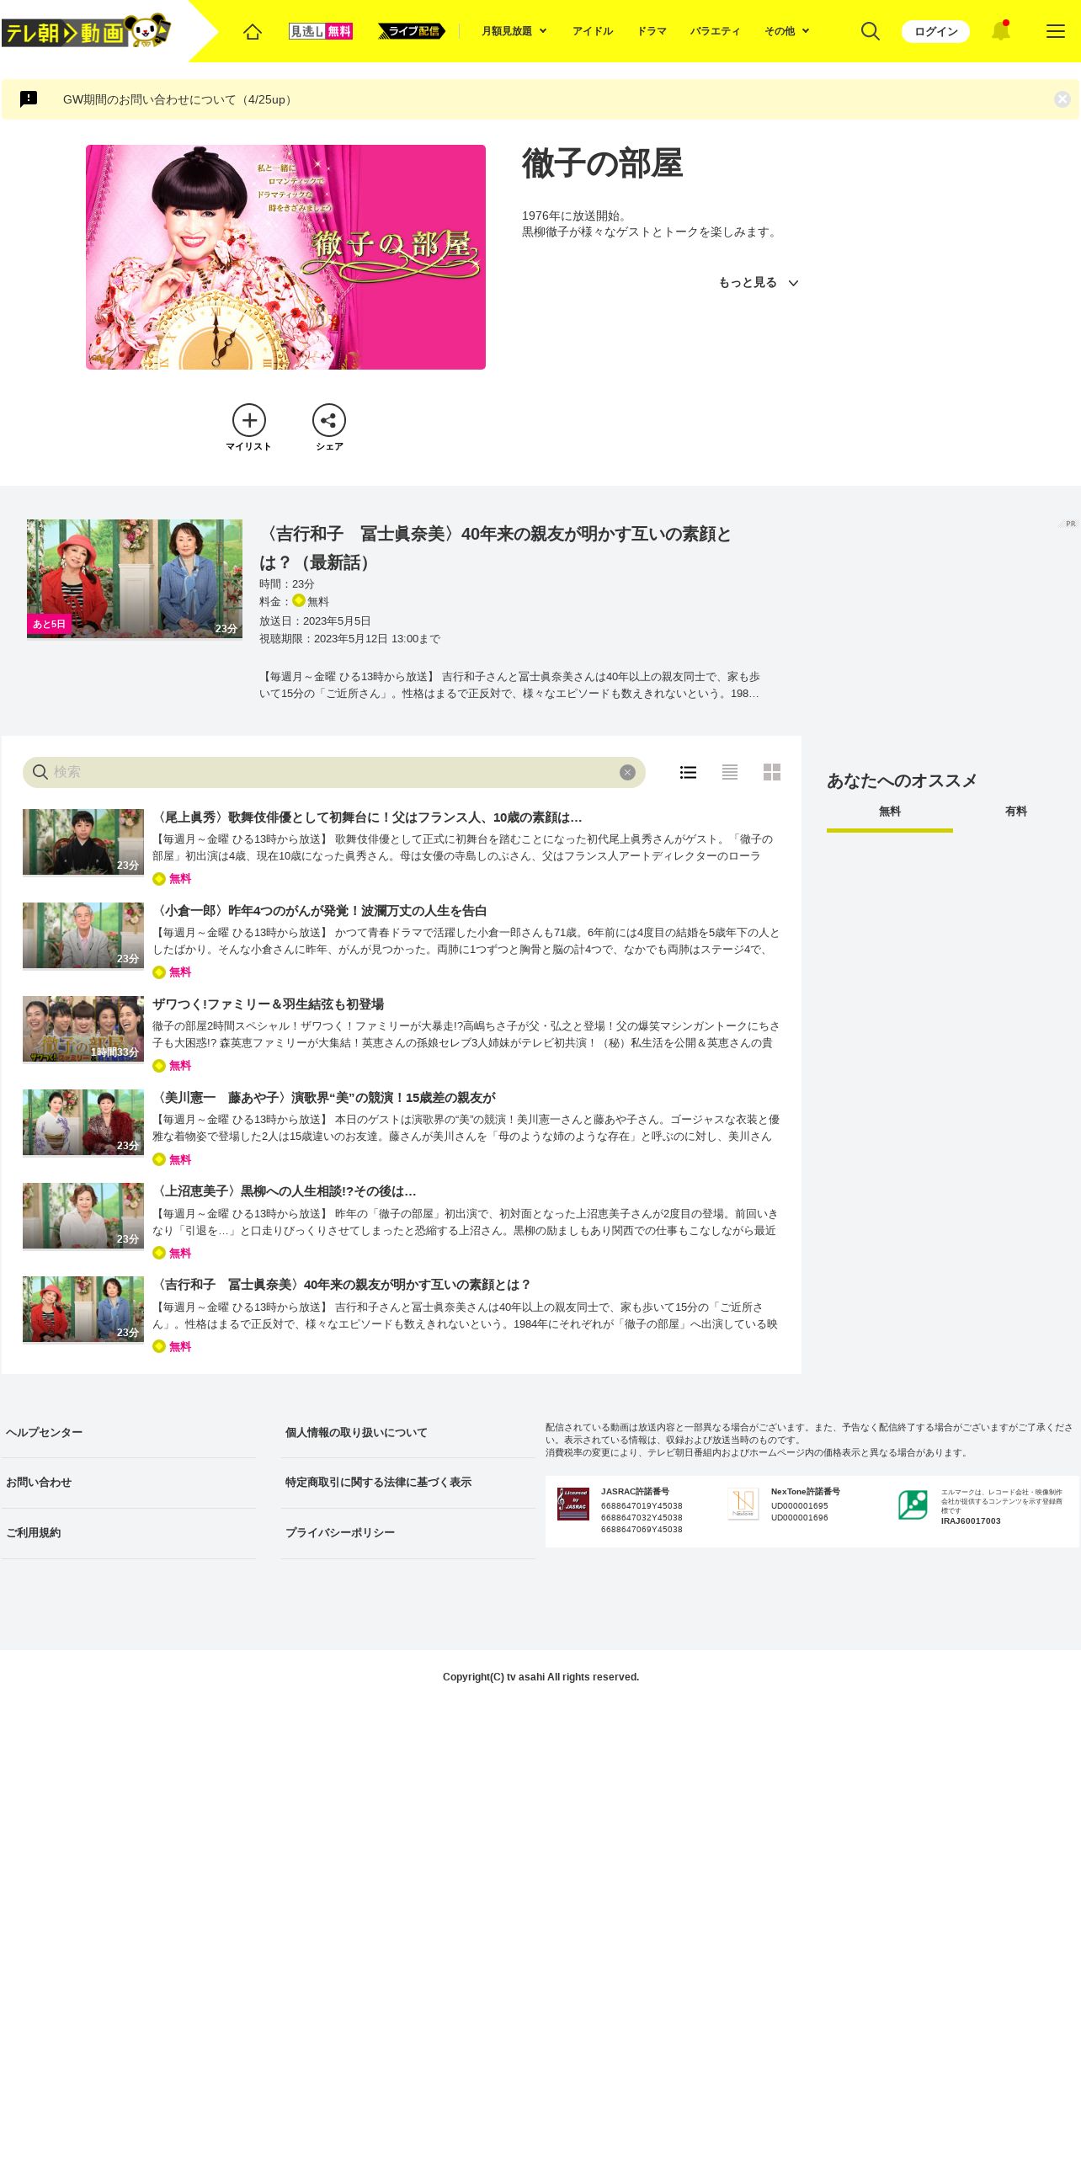The image size is (1081, 2162).
Task: Open ヘルプセンター footer link
Action: point(129,1433)
